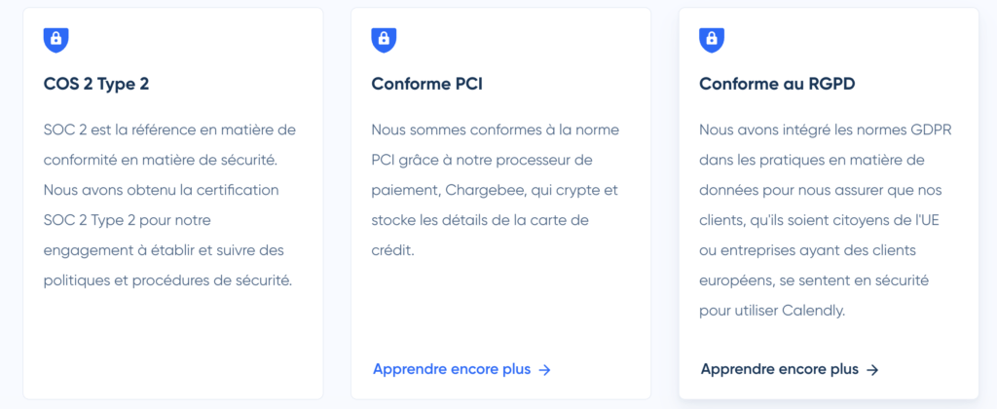Select the Conforme au RGPD heading
The height and width of the screenshot is (409, 997).
(775, 85)
